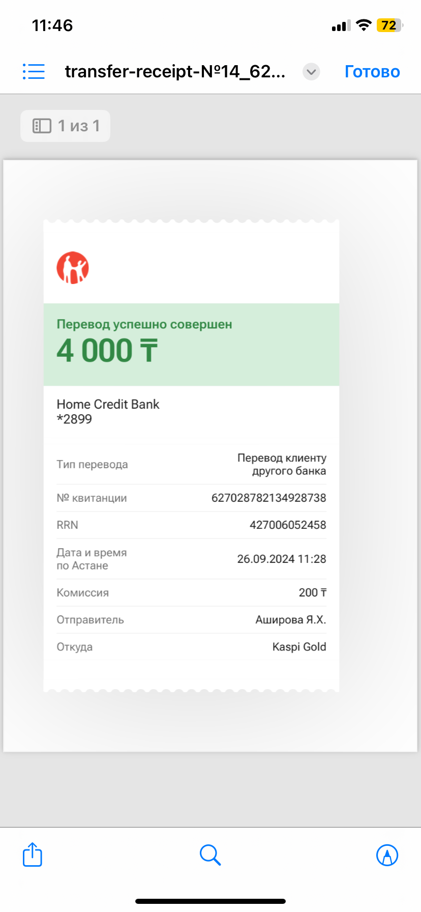Activate the markup pen icon
This screenshot has width=421, height=912.
[x=387, y=855]
